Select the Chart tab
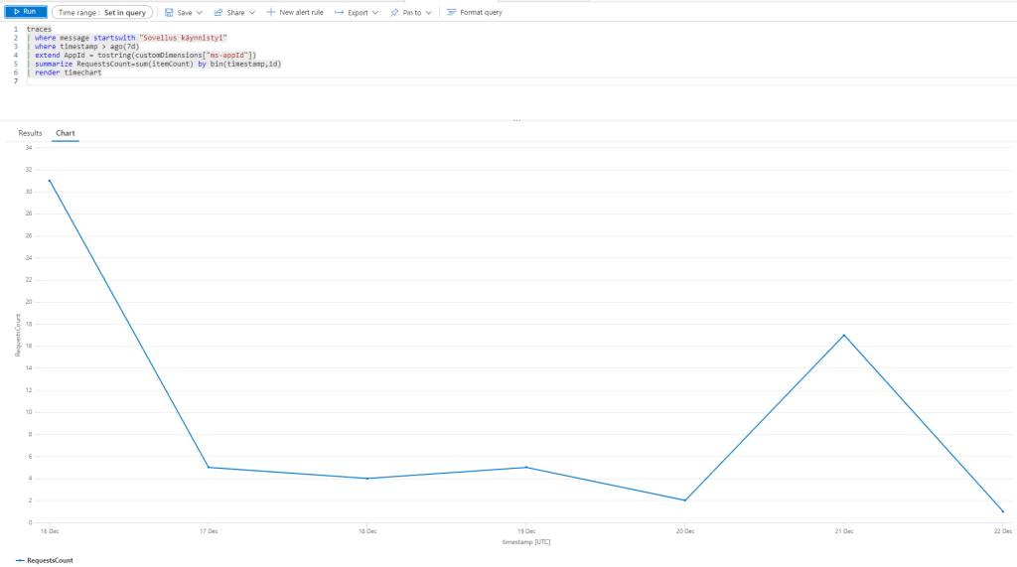This screenshot has width=1017, height=567. (66, 132)
